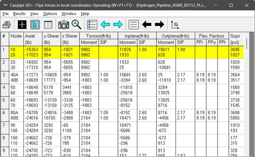The height and width of the screenshot is (157, 255).
Task: Go to previous result with cyan left arrow
Action: pyautogui.click(x=105, y=25)
